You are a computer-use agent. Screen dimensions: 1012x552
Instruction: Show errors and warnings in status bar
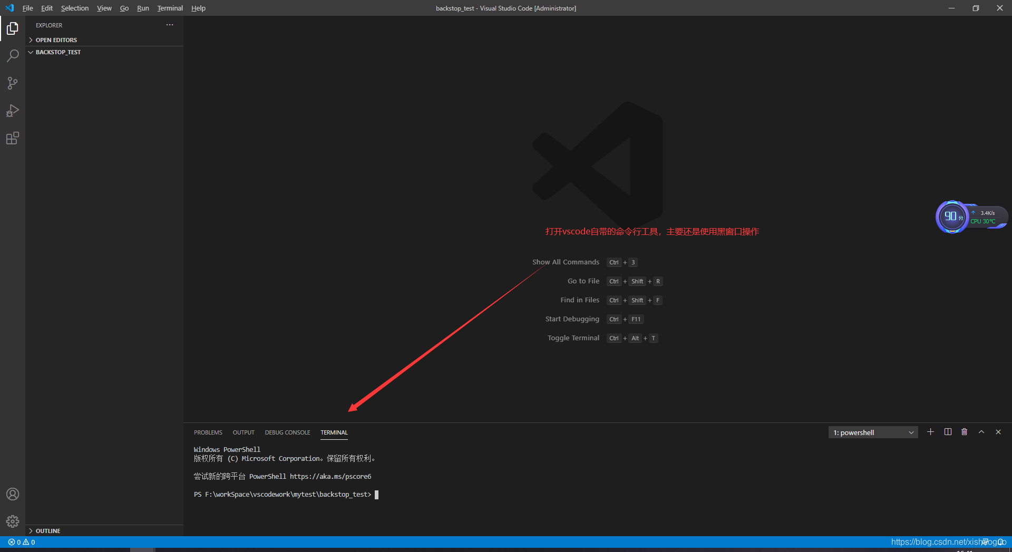coord(22,542)
